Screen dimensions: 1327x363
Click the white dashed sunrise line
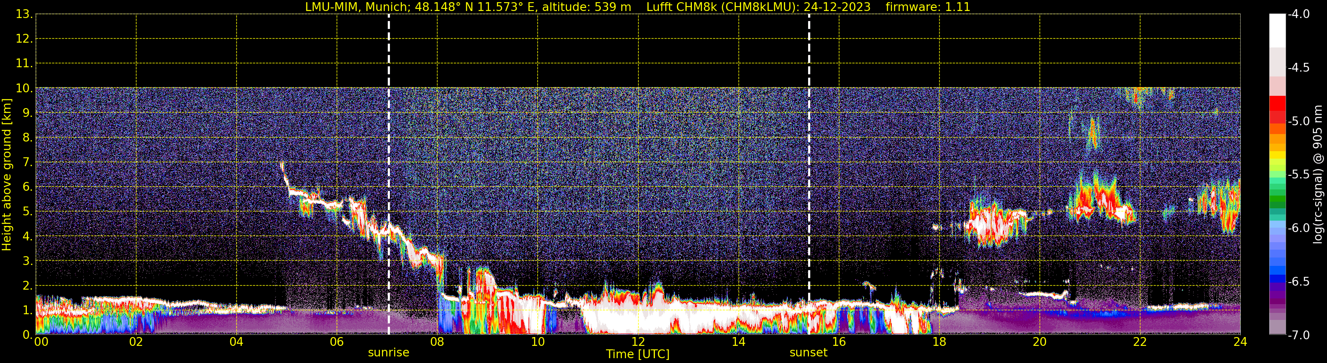[389, 154]
